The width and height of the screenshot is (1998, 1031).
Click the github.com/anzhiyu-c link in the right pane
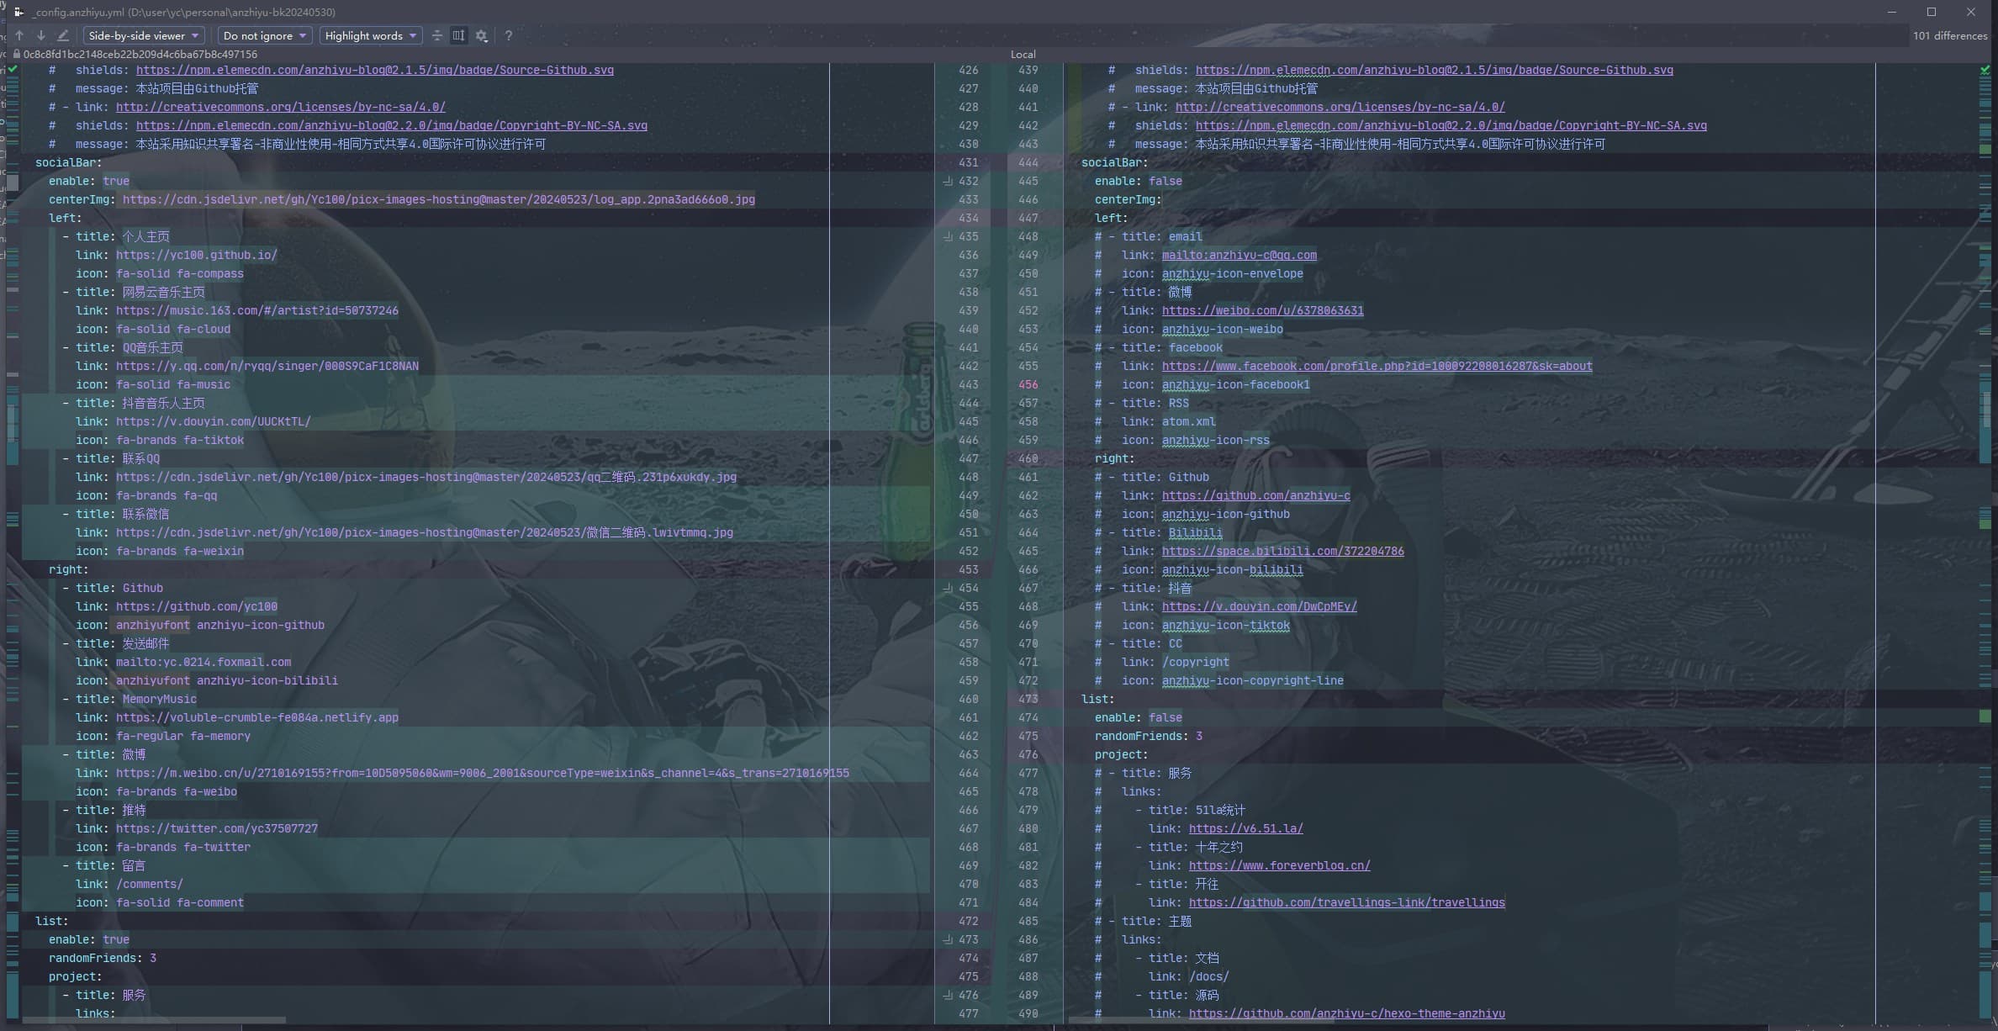click(x=1255, y=495)
